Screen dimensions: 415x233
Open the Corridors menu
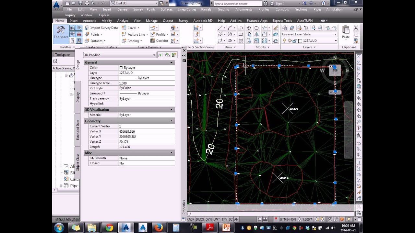coord(282,9)
